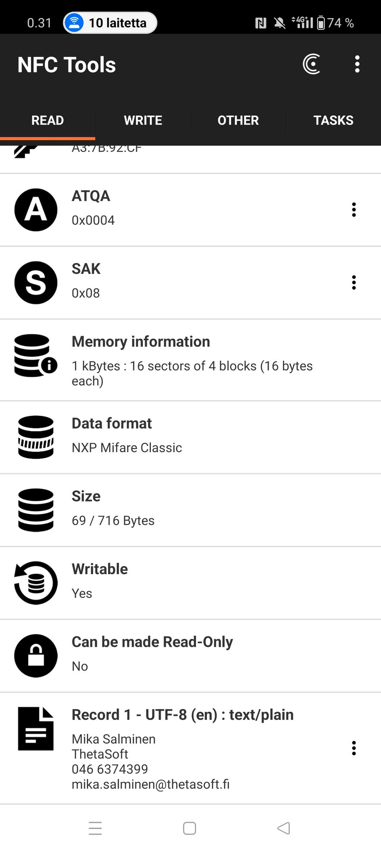Tap the NFC scan icon in header

312,64
